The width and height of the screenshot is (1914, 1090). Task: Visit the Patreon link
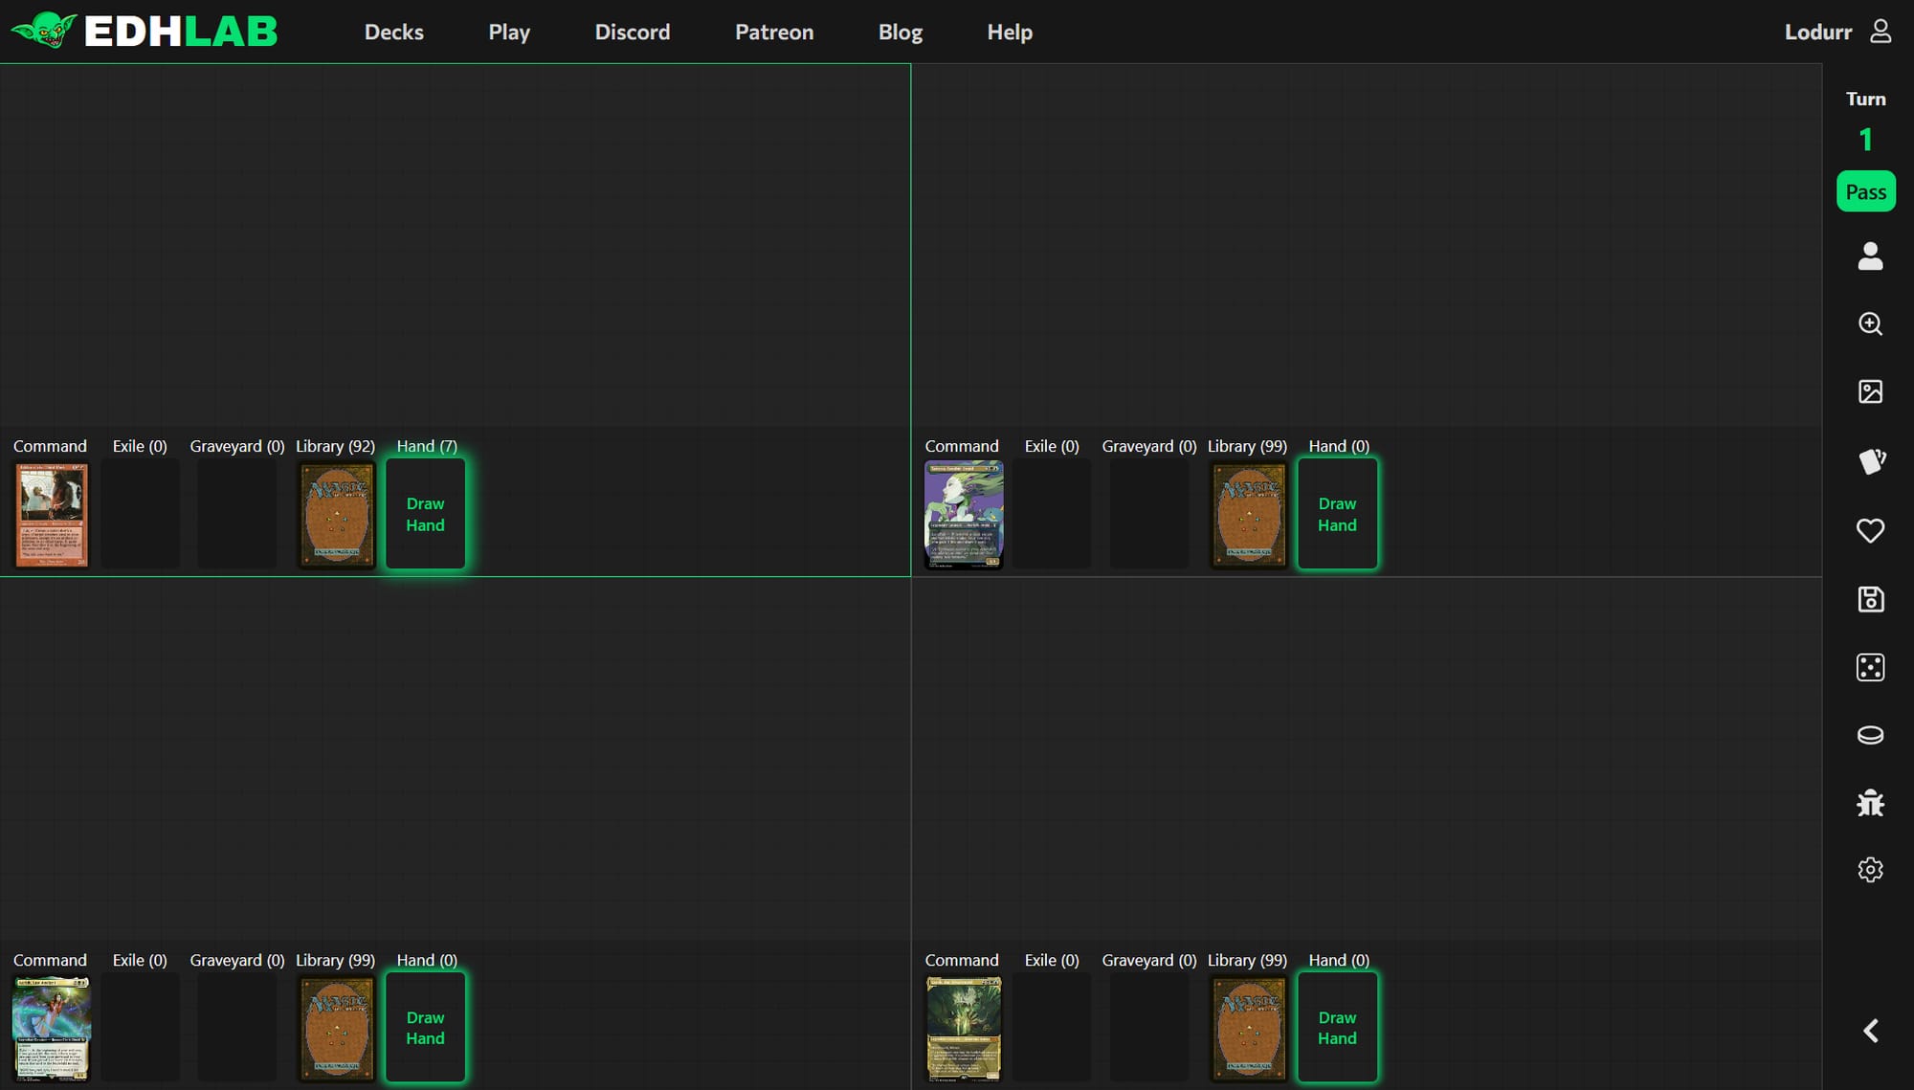[773, 32]
